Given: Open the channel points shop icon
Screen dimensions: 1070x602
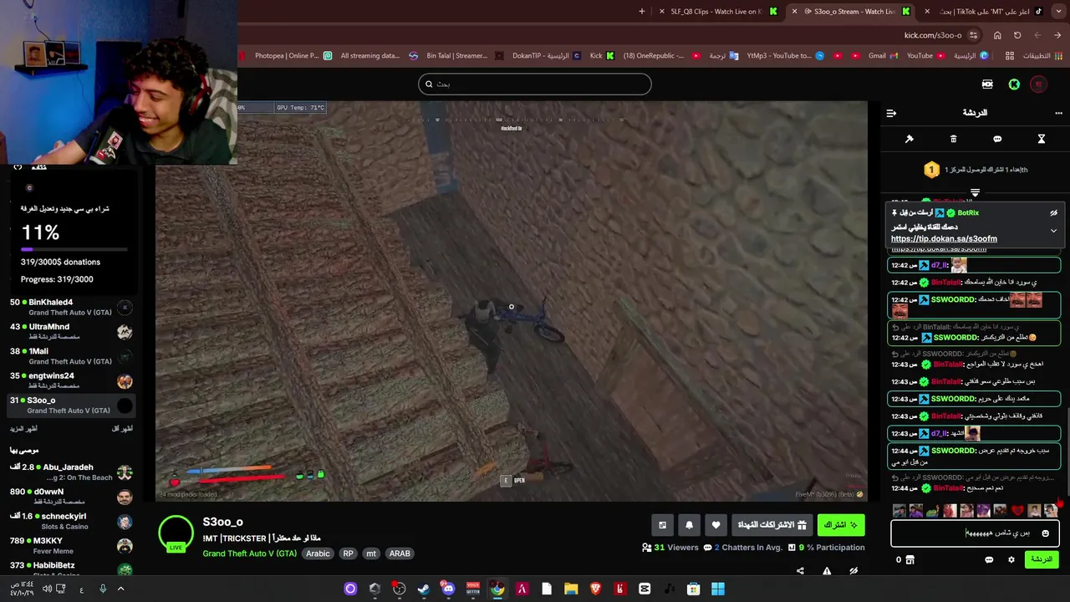Looking at the screenshot, I should coord(909,559).
